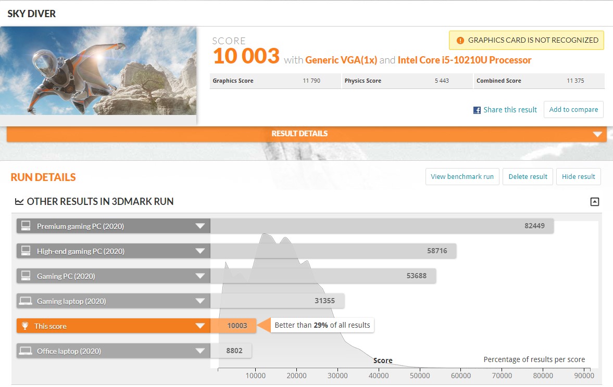This screenshot has height=387, width=613.
Task: Open the Intel Core i5-10210U Processor link
Action: pos(465,60)
